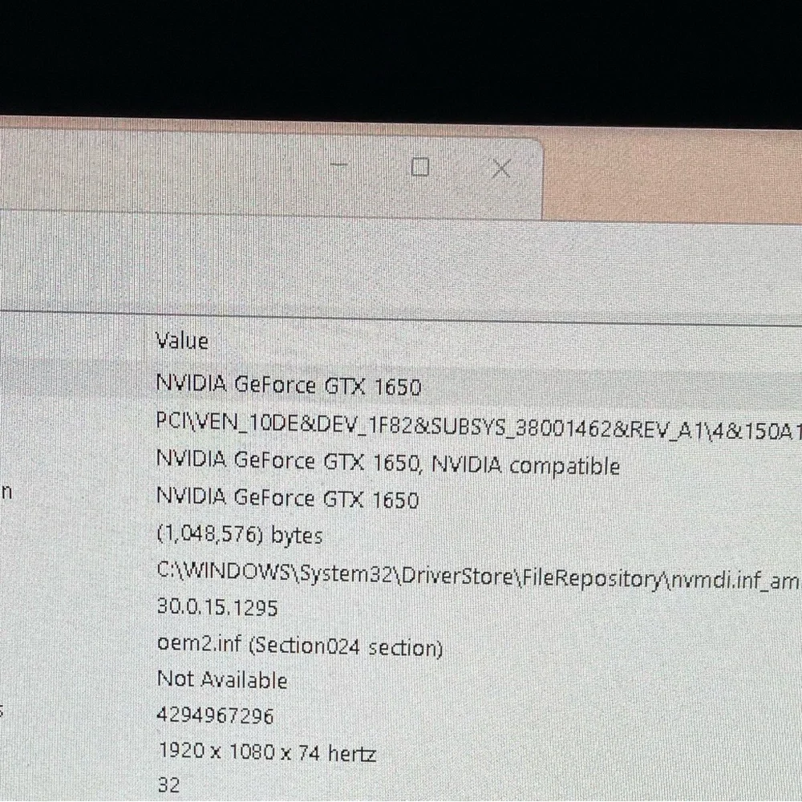Select 'NVIDIA GeForce GTX 1650, NVIDIA compatible' value
The image size is (802, 802).
(387, 463)
